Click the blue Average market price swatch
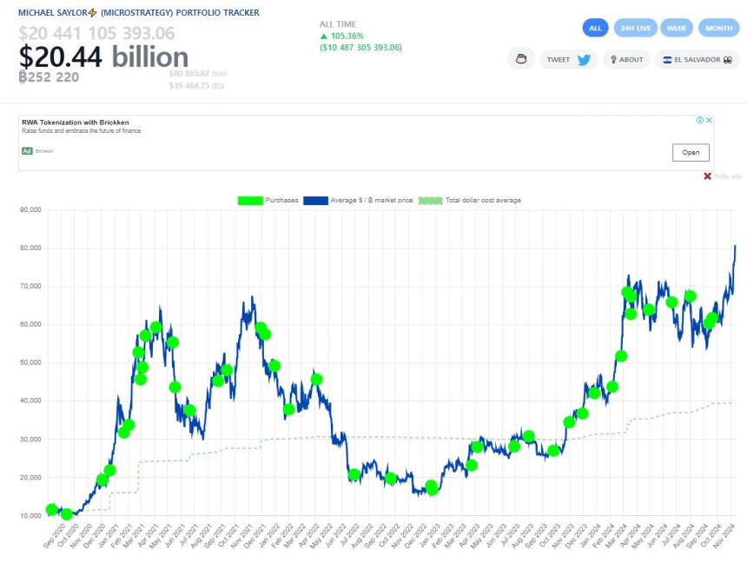 tap(316, 201)
